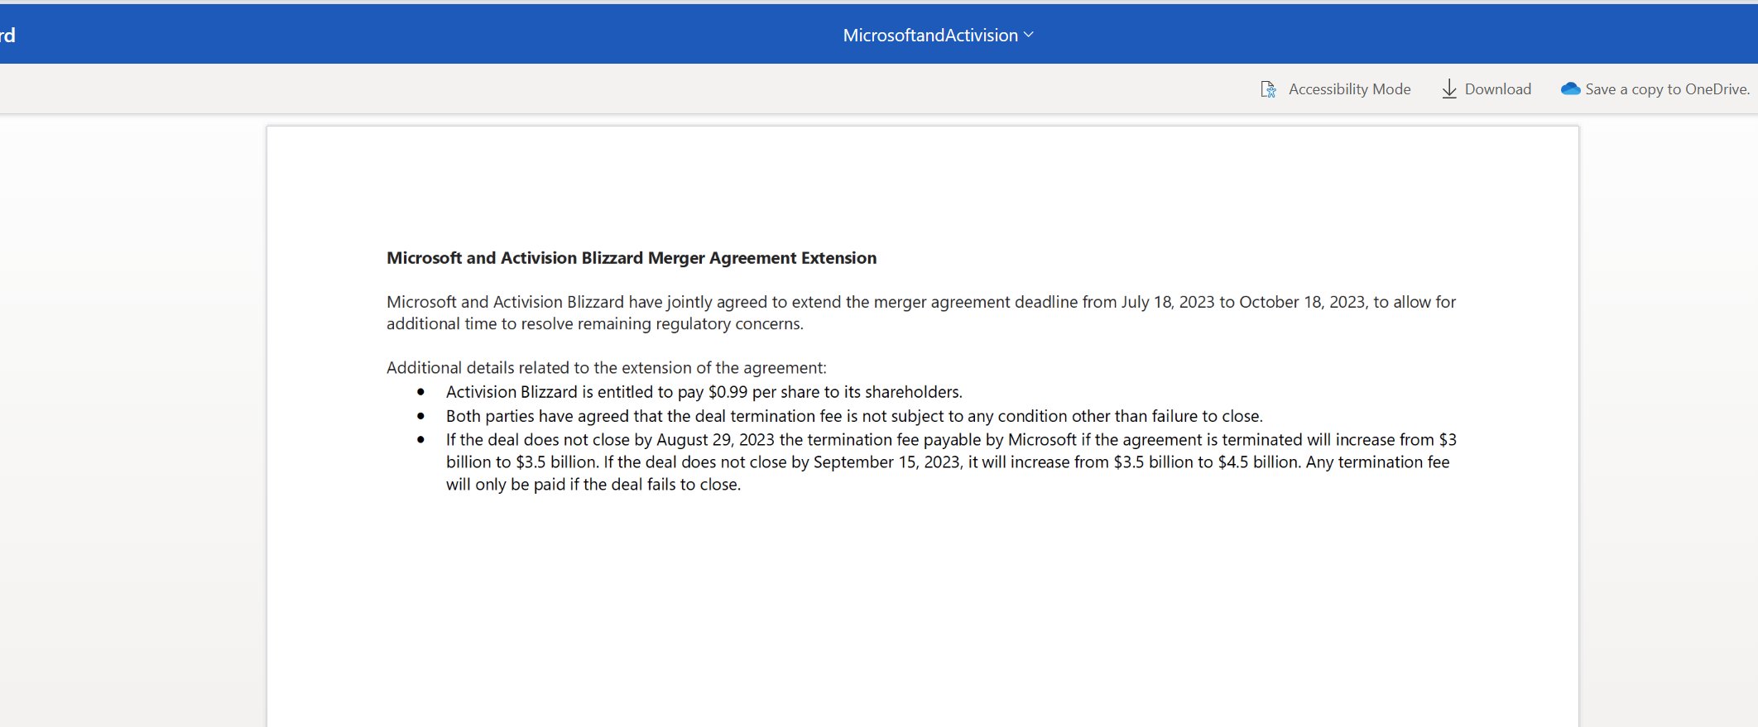Click bullet 'If the deal does not close by August 29'
Screen dimensions: 1758x727
951,462
